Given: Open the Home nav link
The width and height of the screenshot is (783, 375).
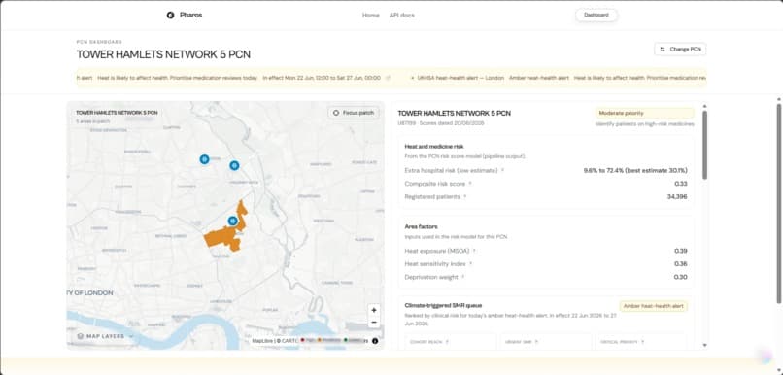Looking at the screenshot, I should point(370,15).
